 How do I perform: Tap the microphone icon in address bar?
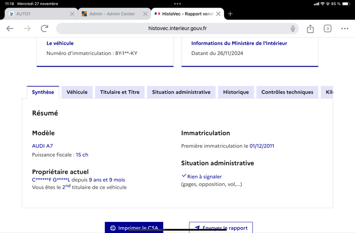click(x=293, y=28)
